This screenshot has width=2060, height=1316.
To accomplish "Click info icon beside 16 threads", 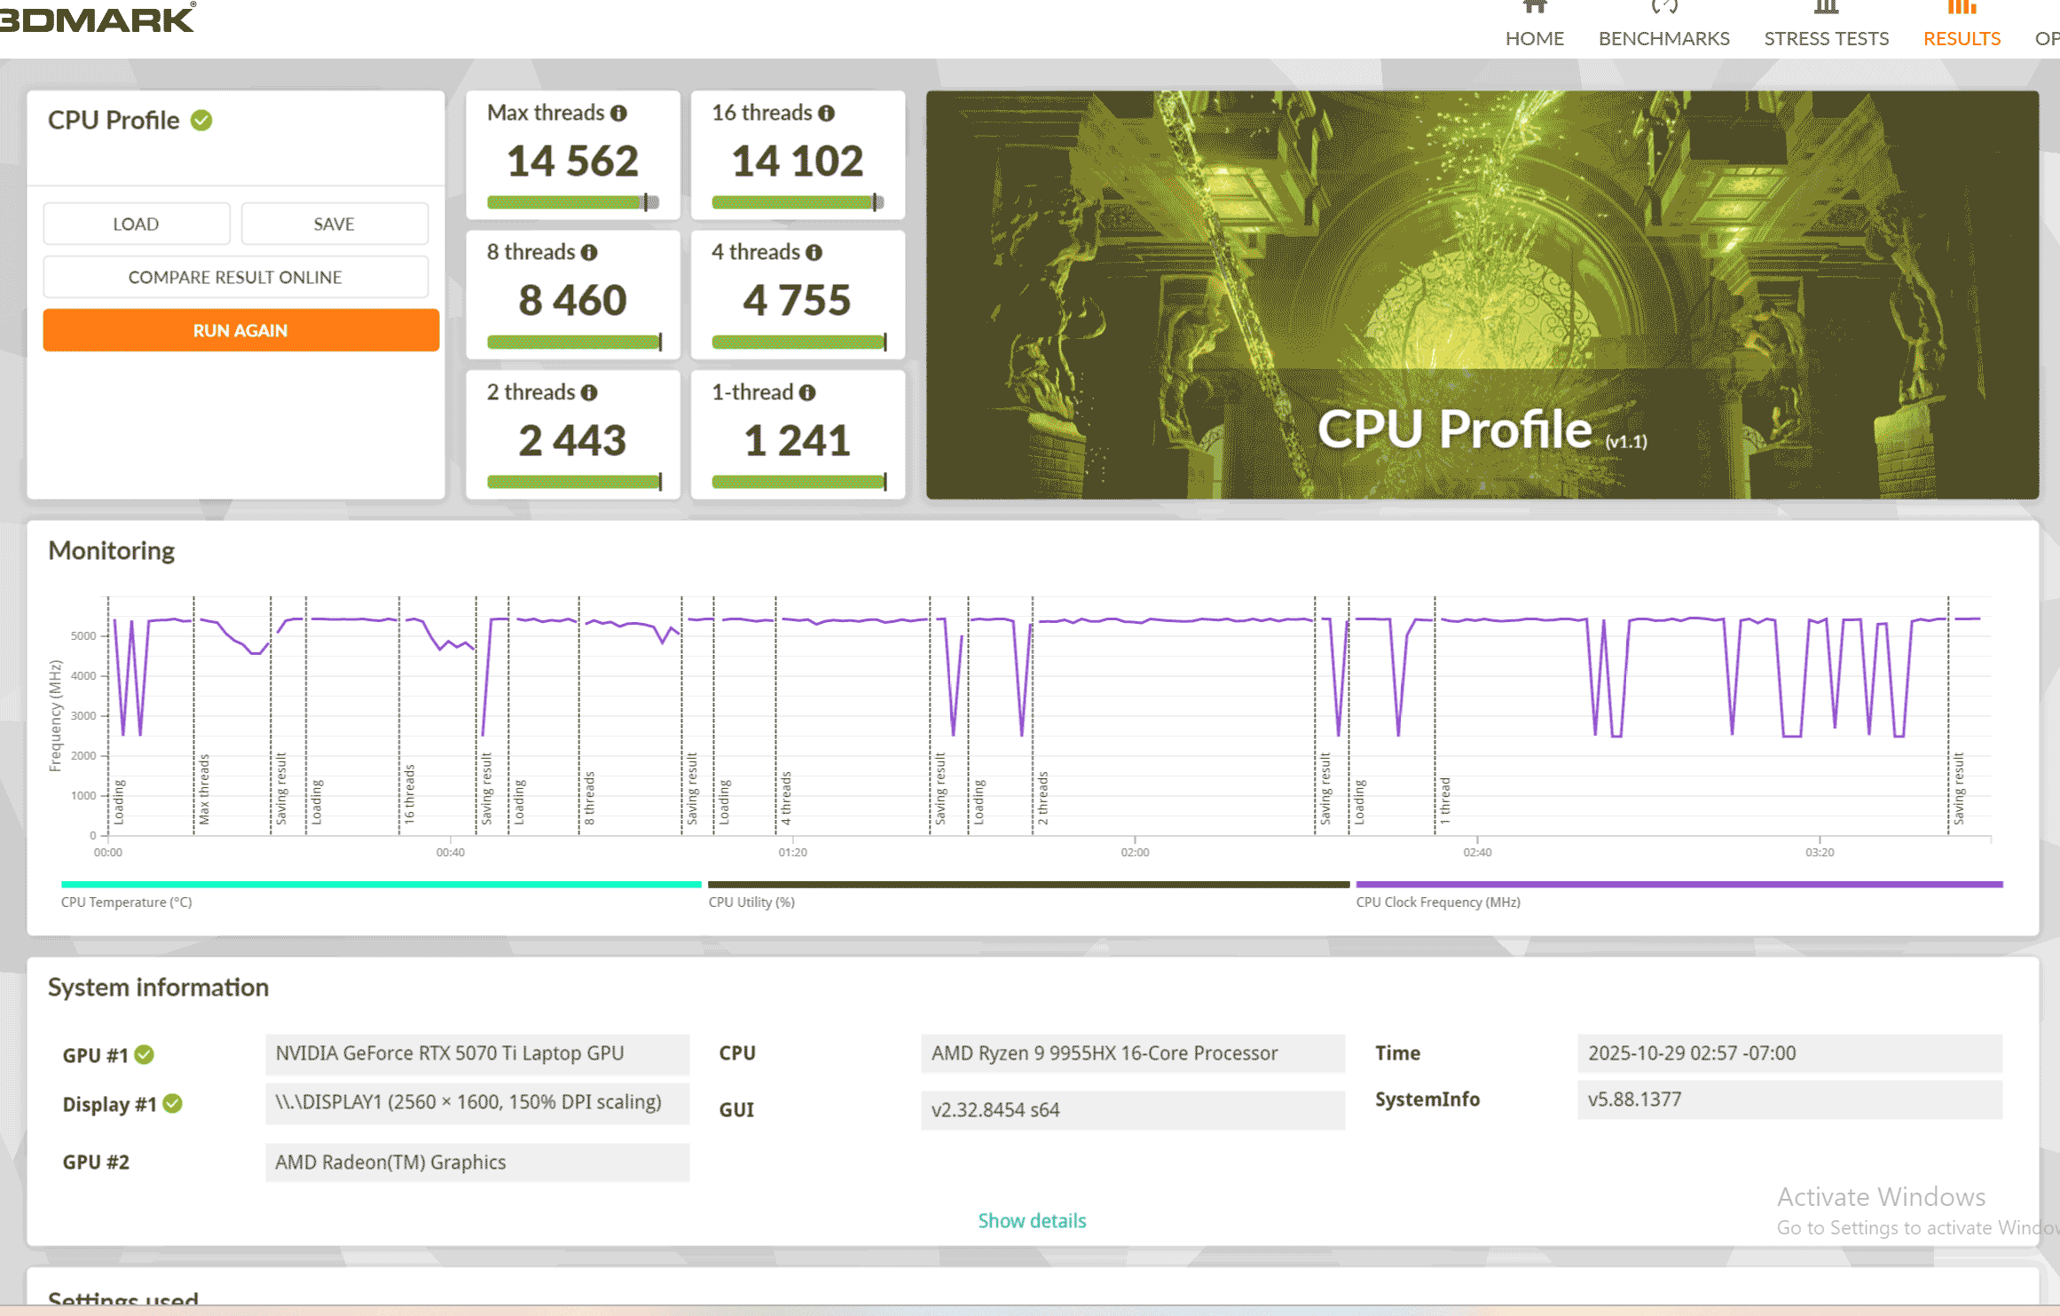I will [826, 114].
